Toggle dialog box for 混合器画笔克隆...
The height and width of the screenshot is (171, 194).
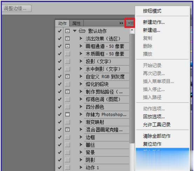pos(68,129)
